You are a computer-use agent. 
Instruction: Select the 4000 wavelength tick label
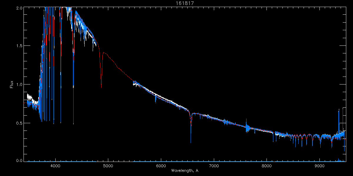(55, 166)
